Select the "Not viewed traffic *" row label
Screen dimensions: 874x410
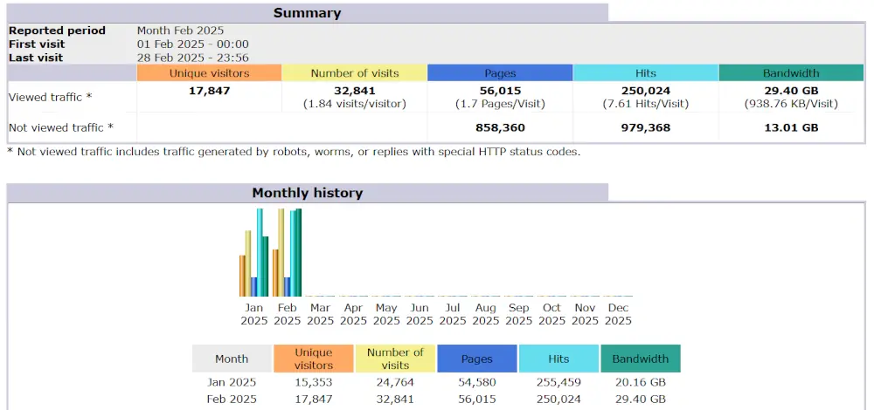61,127
